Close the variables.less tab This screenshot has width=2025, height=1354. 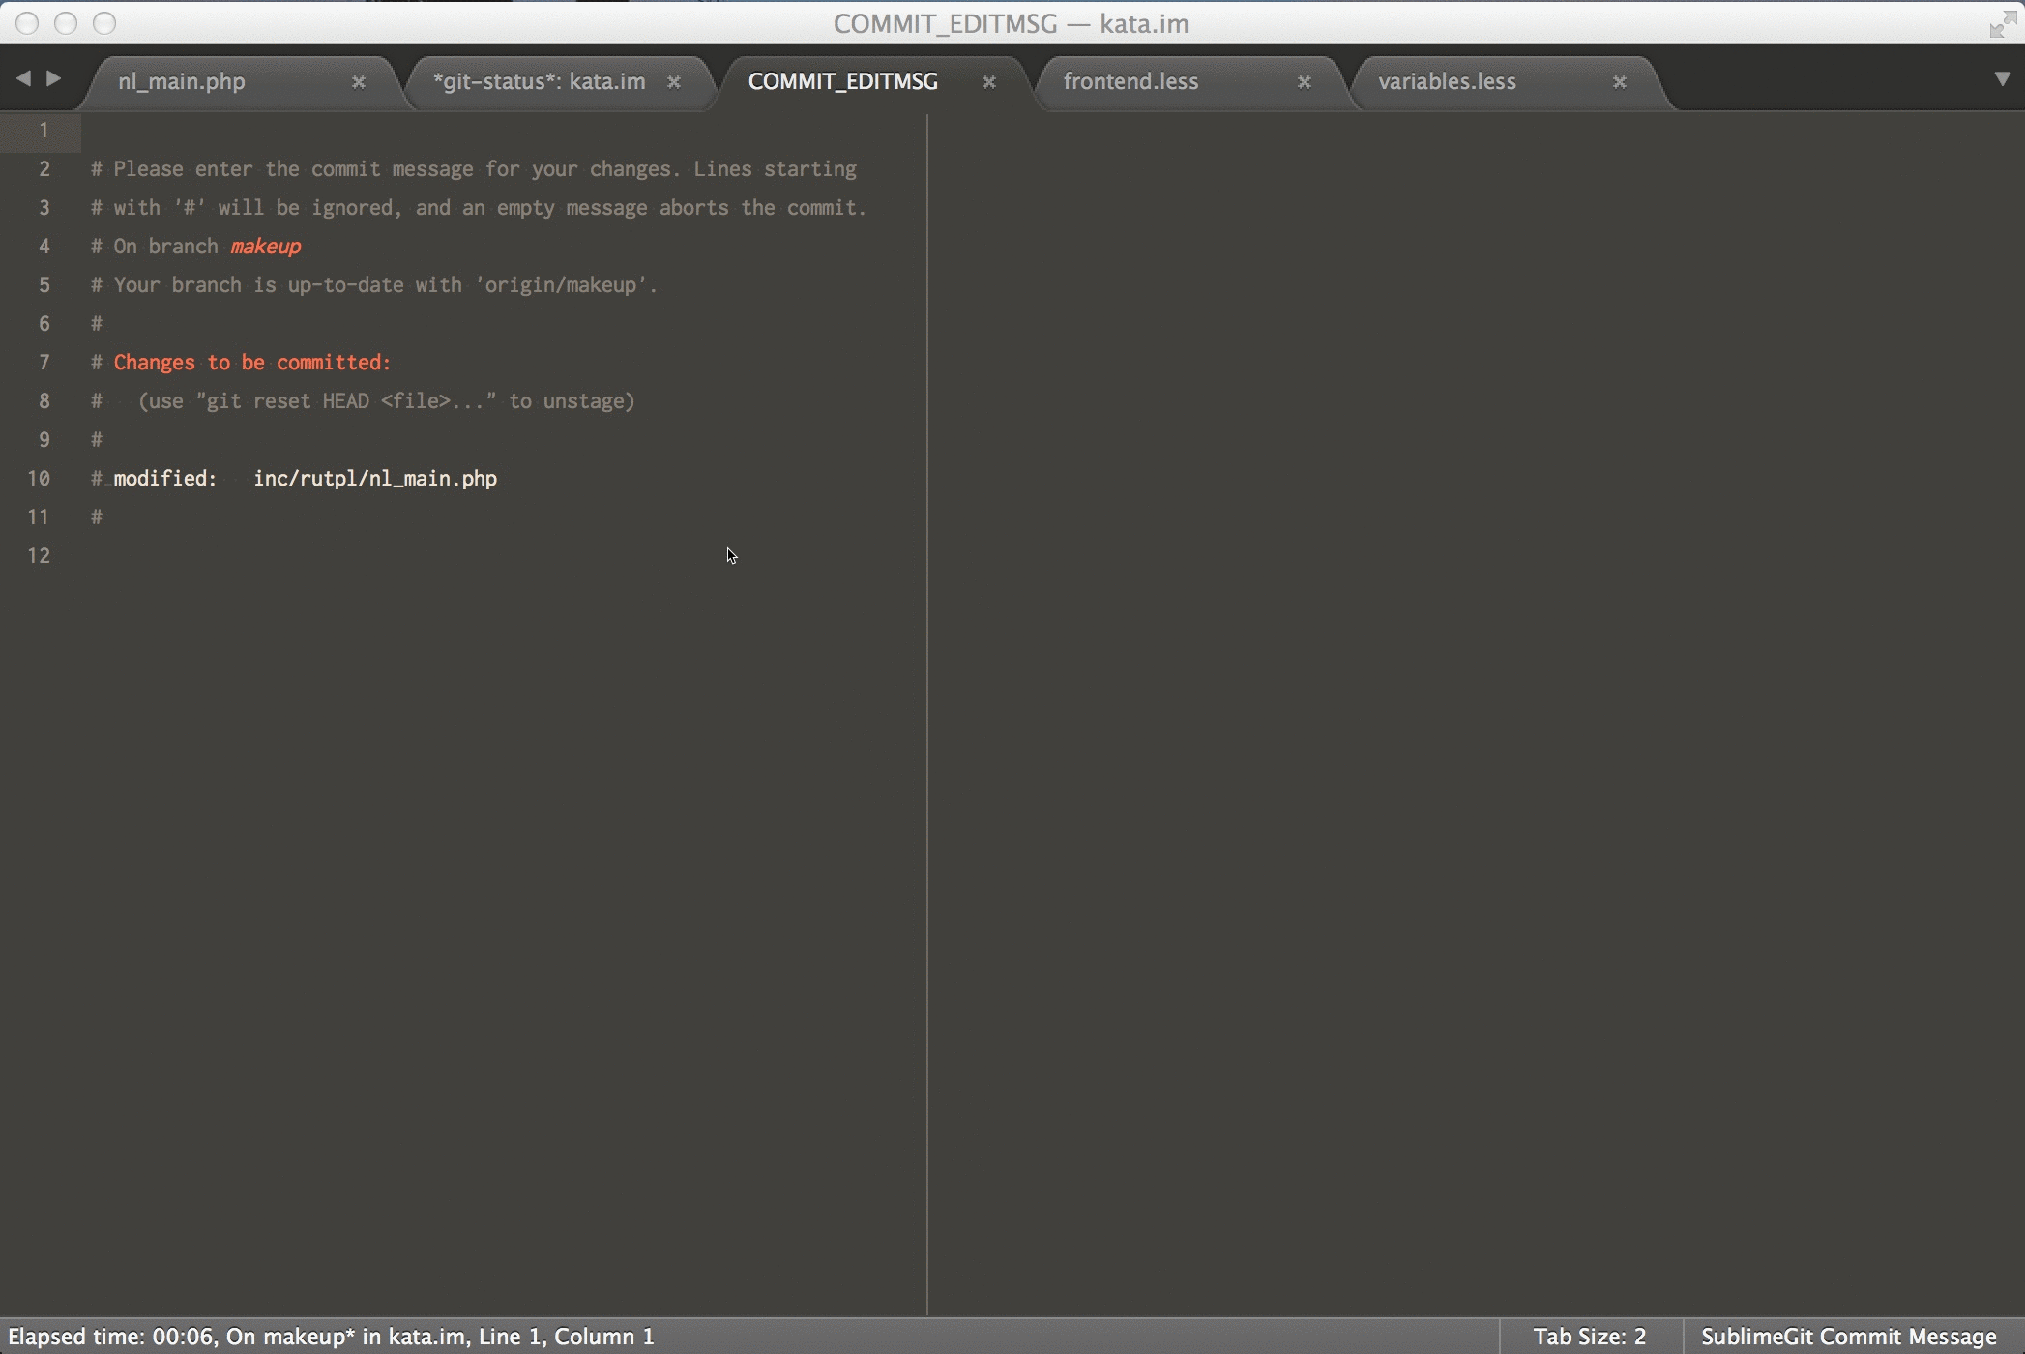tap(1619, 80)
